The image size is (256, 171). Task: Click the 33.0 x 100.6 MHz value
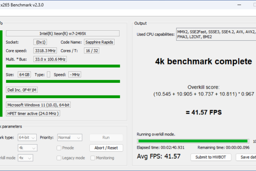pos(50,59)
